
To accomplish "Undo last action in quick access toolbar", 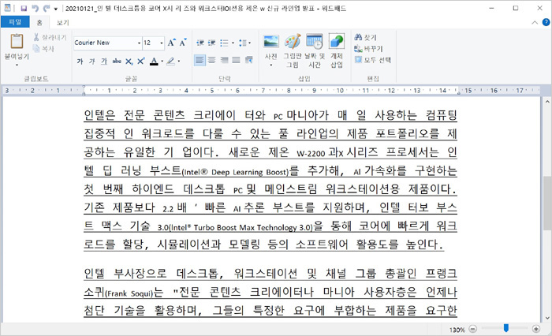I will (x=35, y=9).
